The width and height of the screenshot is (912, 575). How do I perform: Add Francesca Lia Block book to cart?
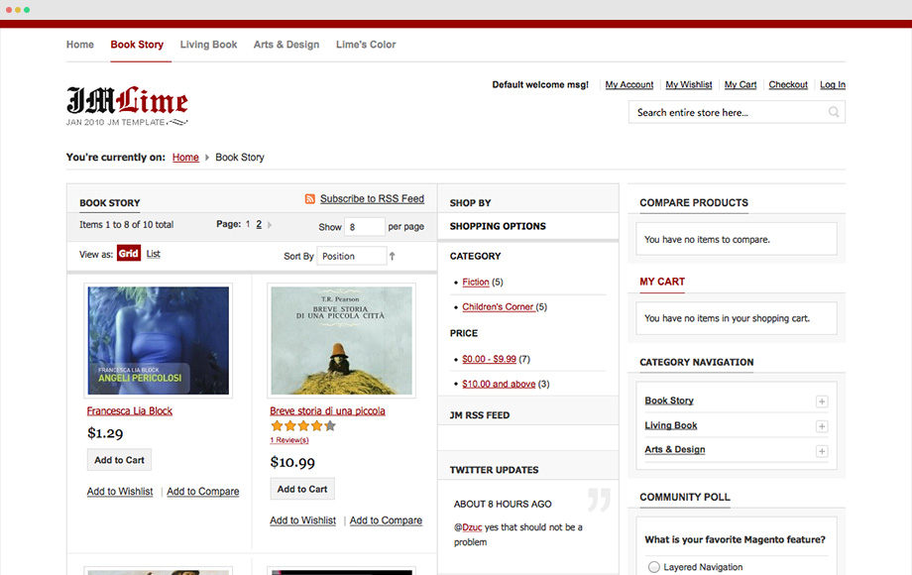(x=119, y=460)
